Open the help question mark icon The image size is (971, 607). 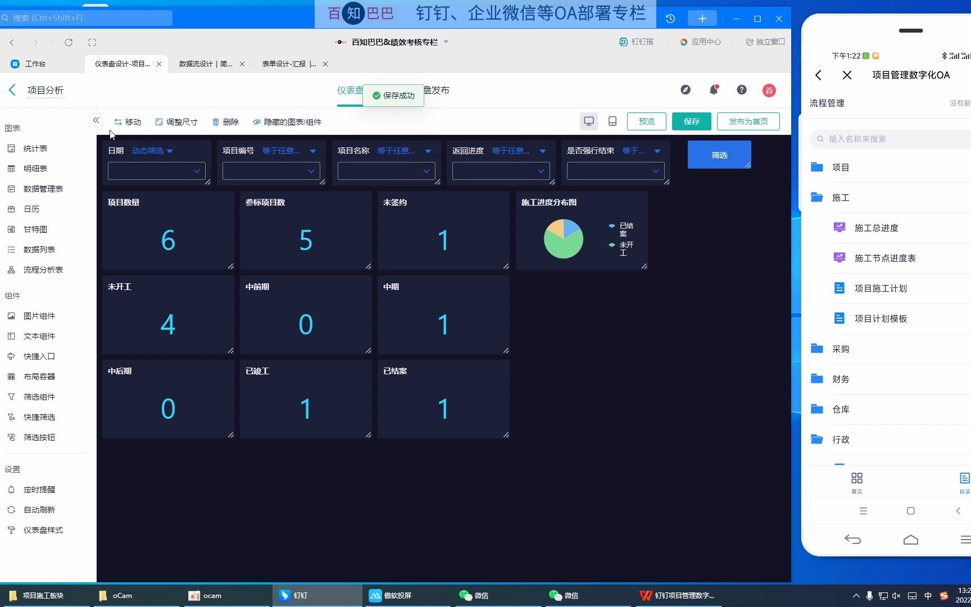[742, 90]
